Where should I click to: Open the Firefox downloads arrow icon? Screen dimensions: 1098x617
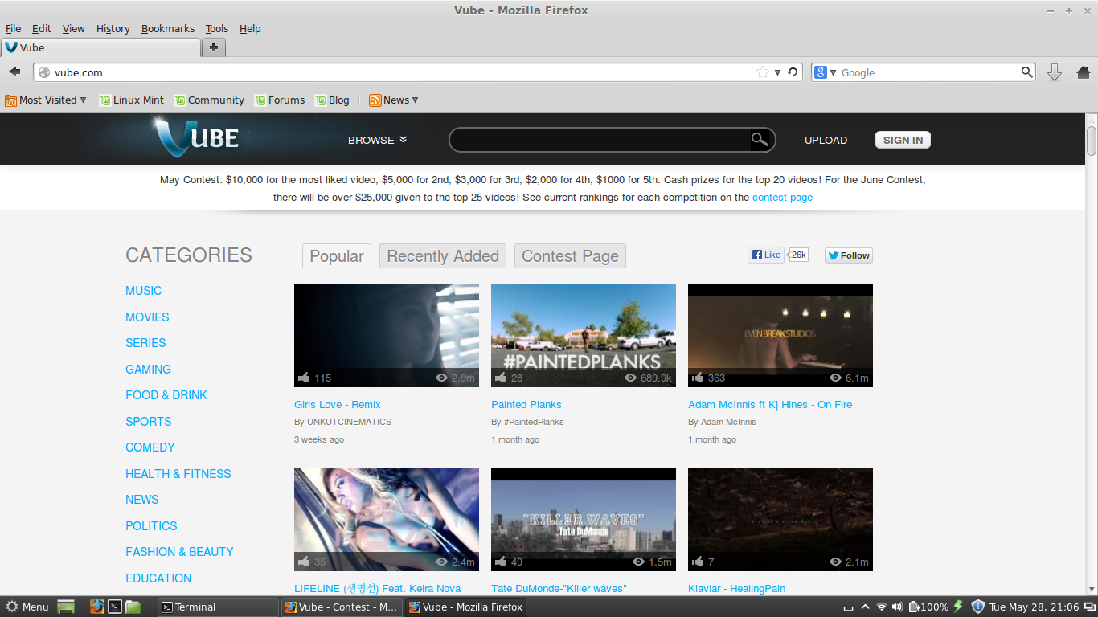[1055, 72]
